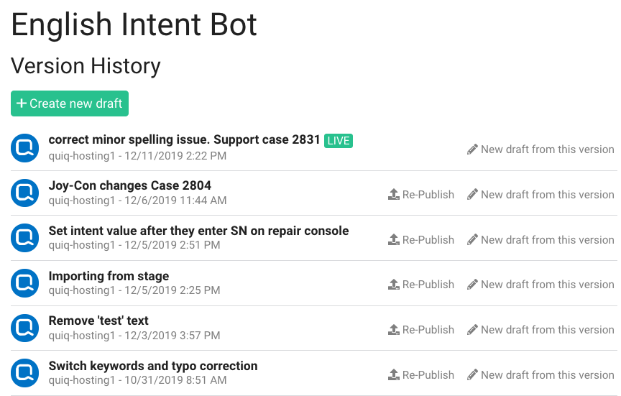This screenshot has height=396, width=621.
Task: Click avatar icon beside Remove 'test' text
Action: (25, 328)
